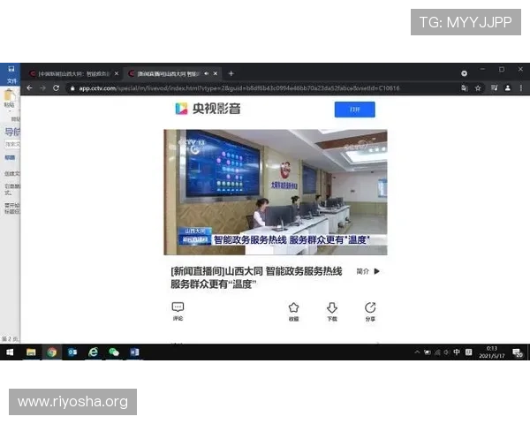Viewport: 530px width, 424px height.
Task: Open the notification center icon
Action: pyautogui.click(x=518, y=352)
